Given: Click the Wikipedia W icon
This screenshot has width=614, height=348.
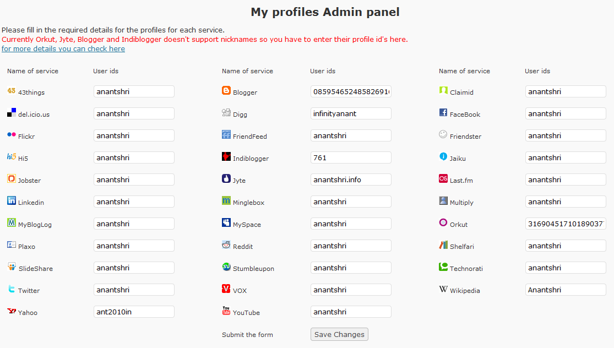Looking at the screenshot, I should click(x=443, y=289).
